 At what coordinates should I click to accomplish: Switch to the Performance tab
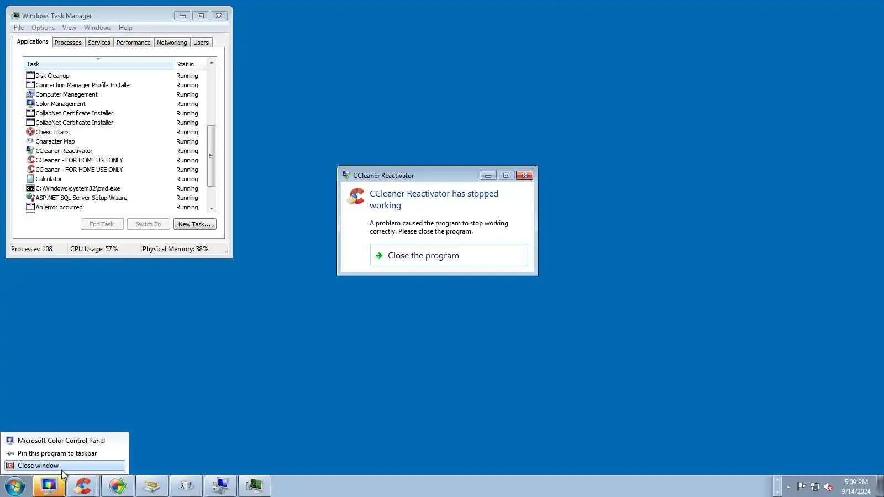(x=133, y=43)
